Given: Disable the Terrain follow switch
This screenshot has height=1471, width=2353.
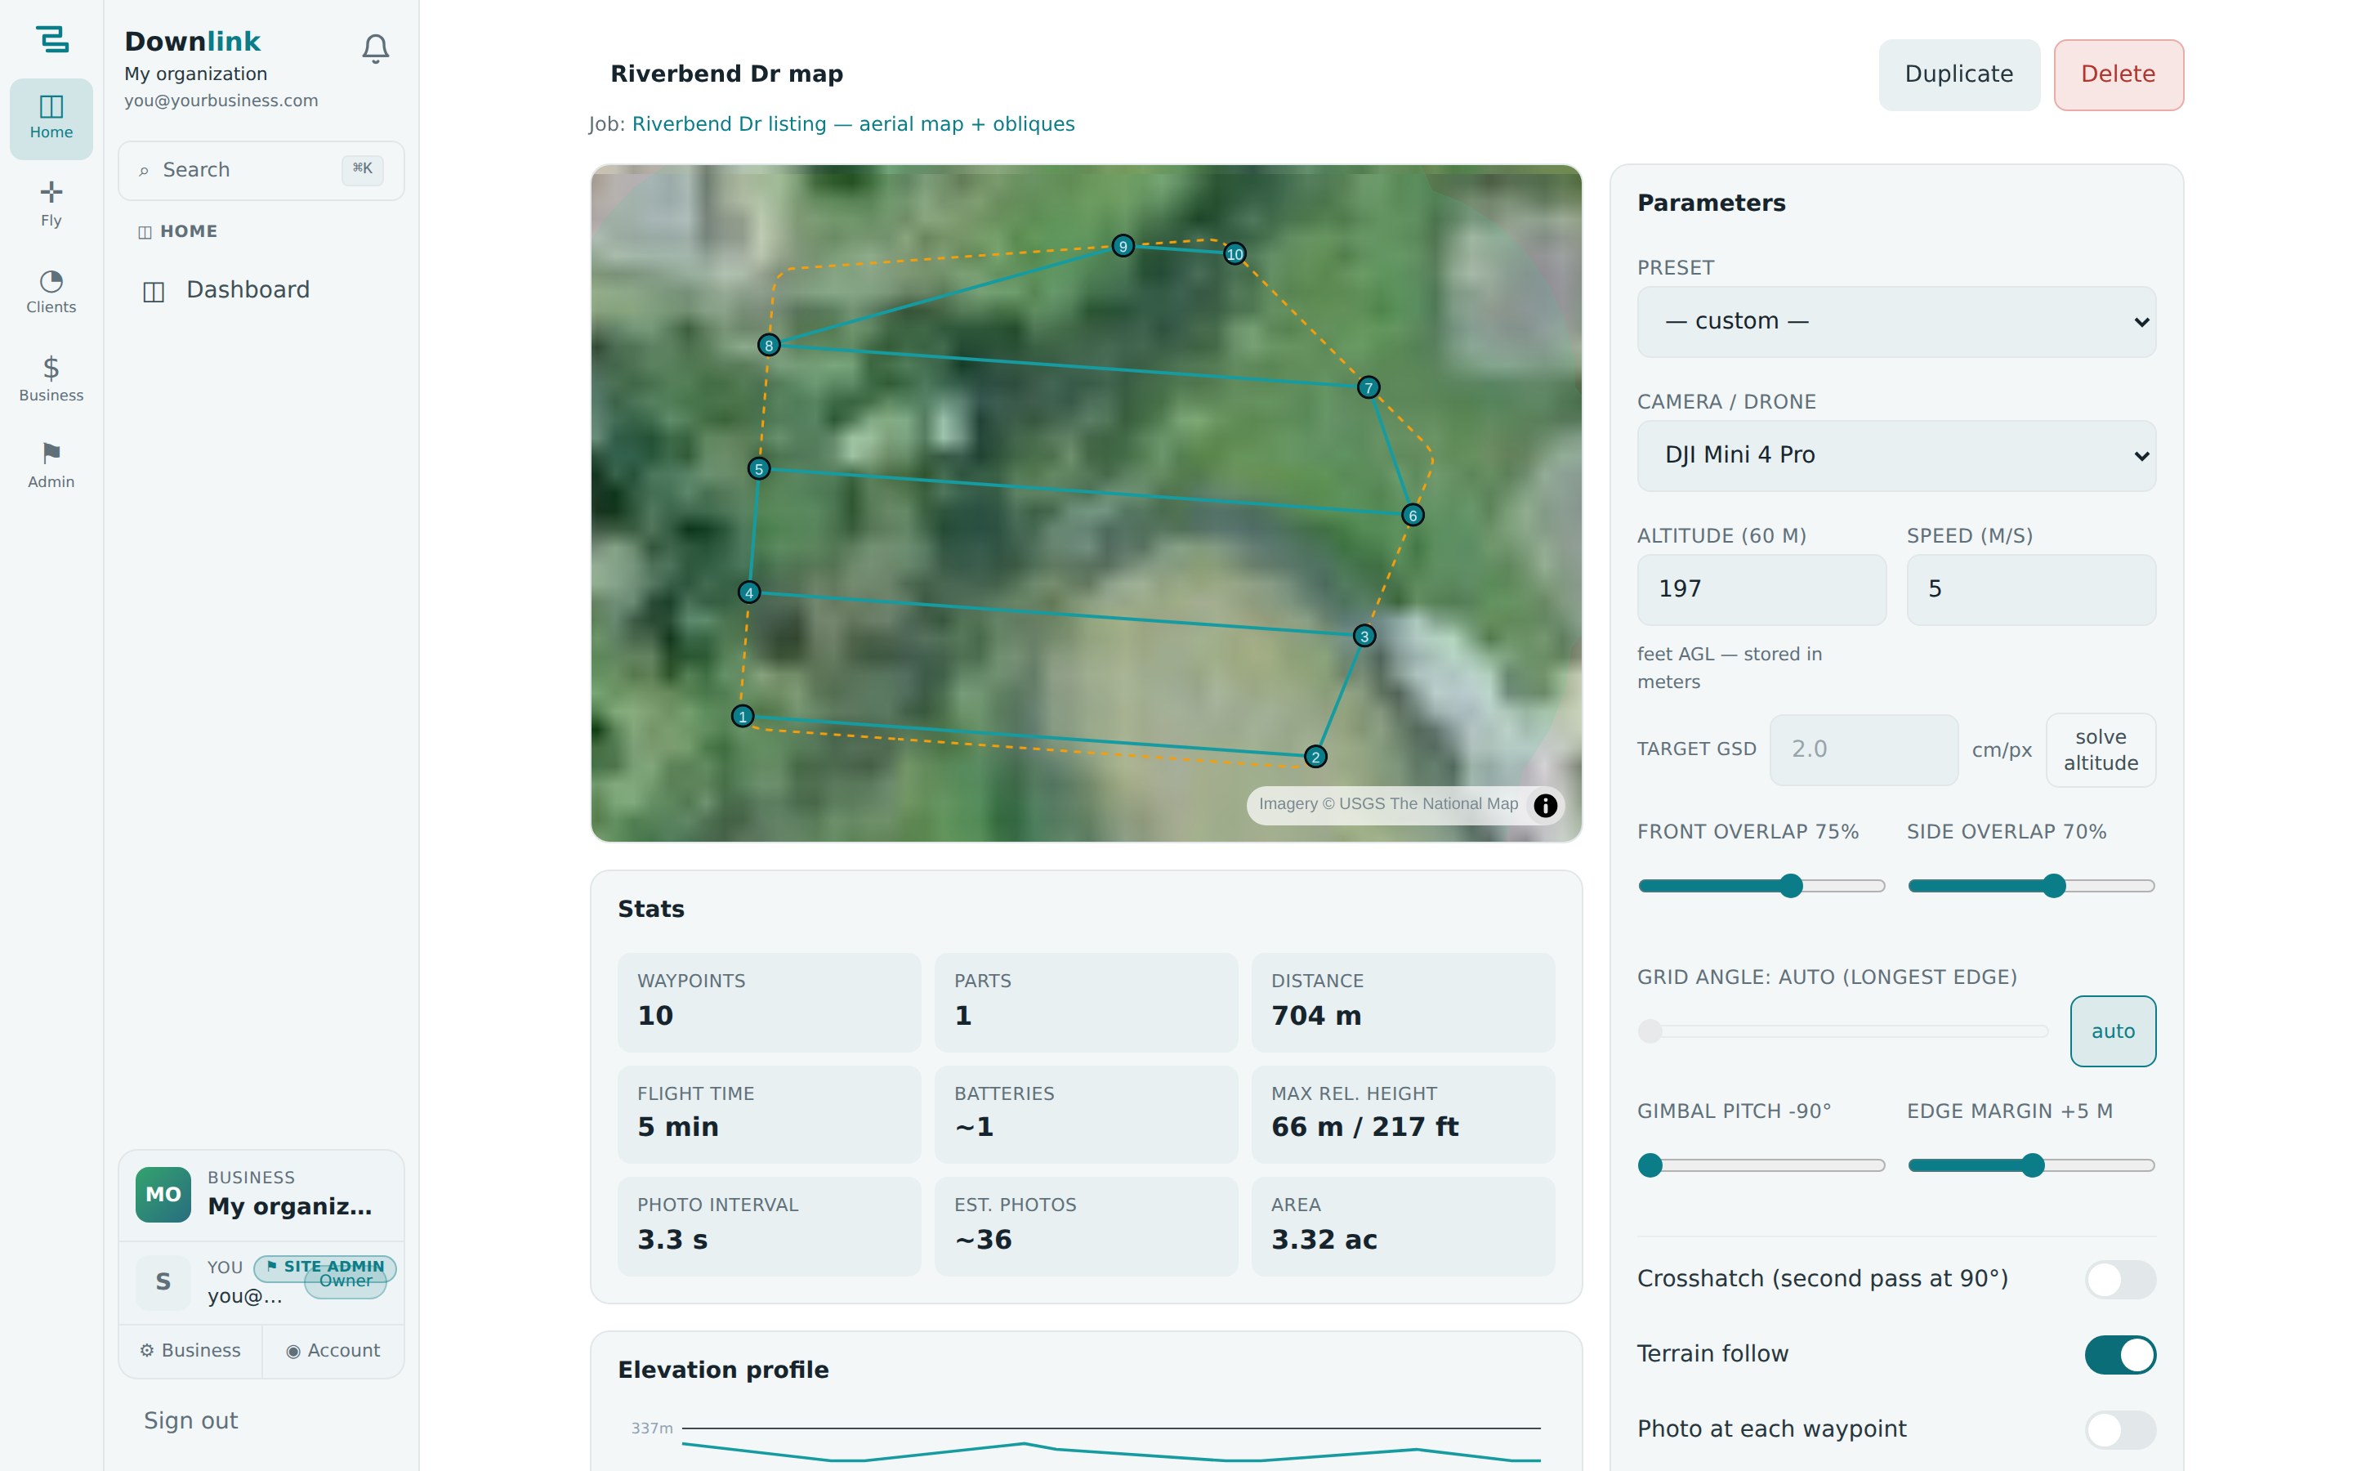Looking at the screenshot, I should pos(2119,1354).
